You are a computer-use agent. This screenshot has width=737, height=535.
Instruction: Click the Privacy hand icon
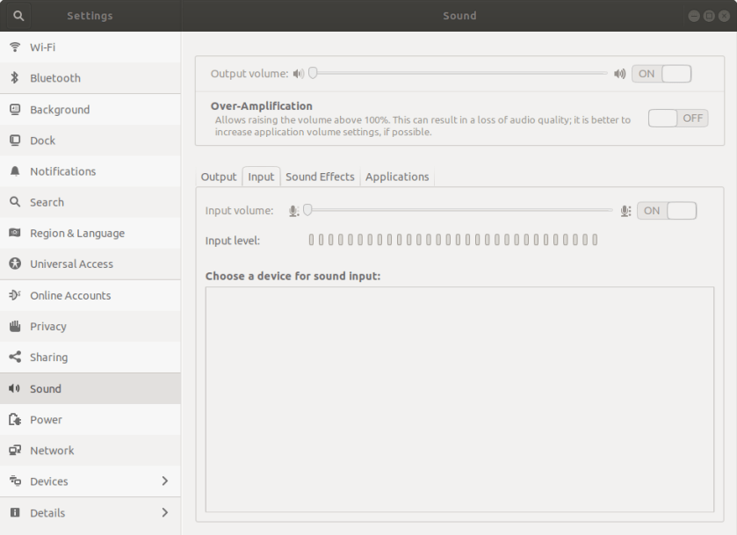point(15,327)
